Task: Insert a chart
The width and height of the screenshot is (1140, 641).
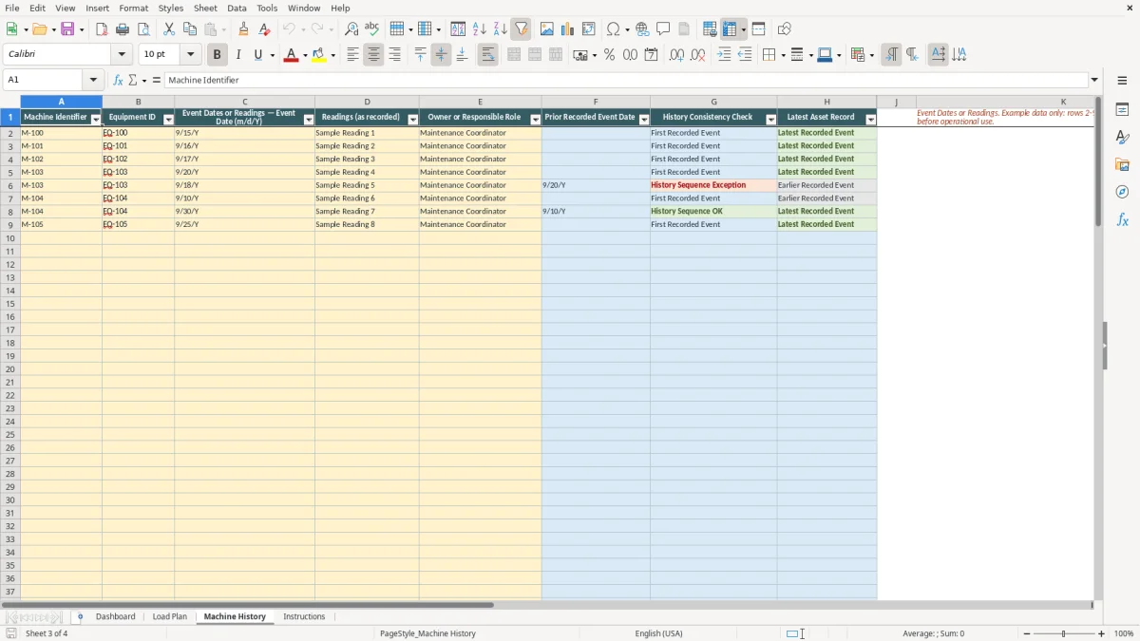Action: click(567, 29)
